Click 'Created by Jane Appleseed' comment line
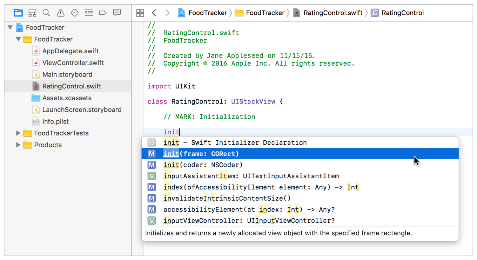 coord(231,56)
